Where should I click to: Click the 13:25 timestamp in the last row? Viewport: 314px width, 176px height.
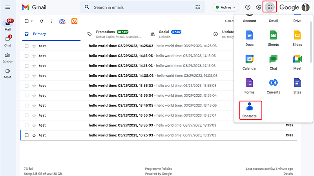(x=289, y=135)
